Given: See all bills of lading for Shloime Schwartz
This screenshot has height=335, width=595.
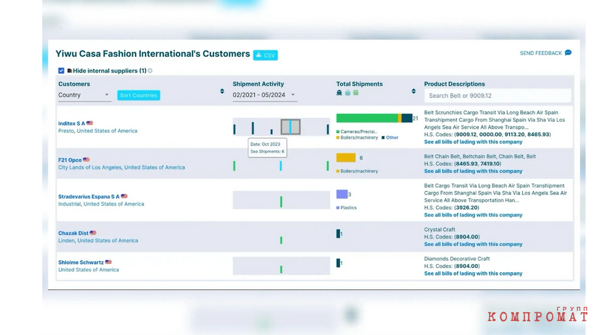Looking at the screenshot, I should click(x=473, y=273).
